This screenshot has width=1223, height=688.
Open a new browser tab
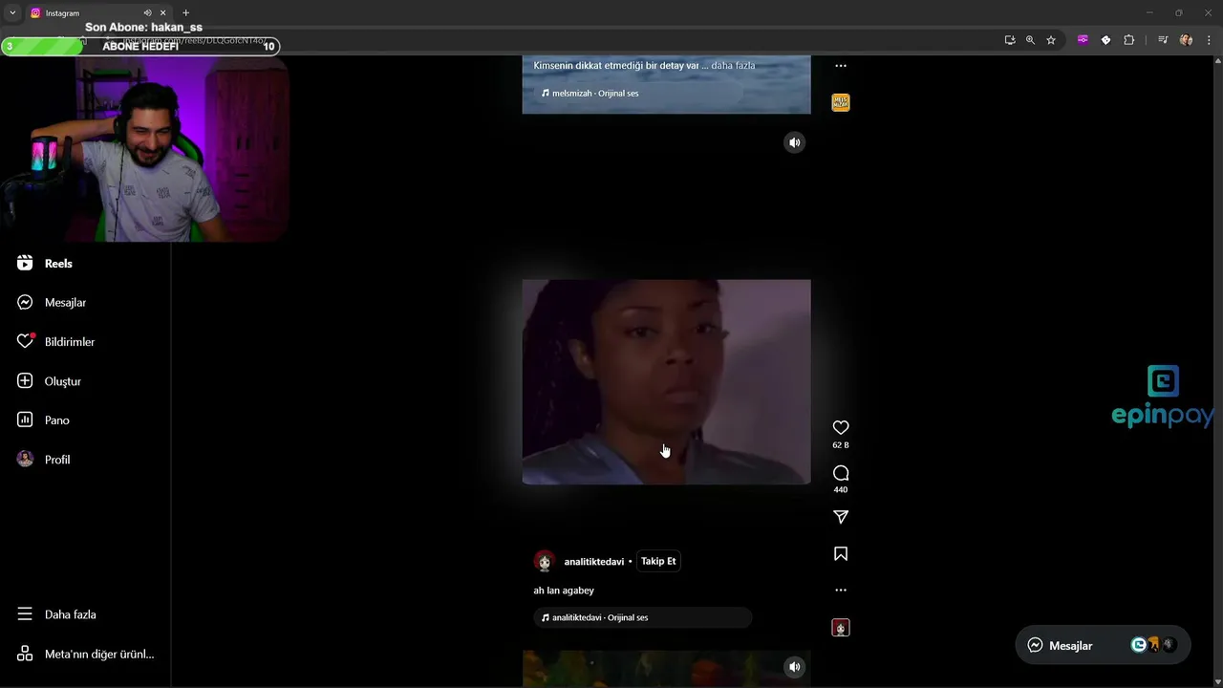185,13
